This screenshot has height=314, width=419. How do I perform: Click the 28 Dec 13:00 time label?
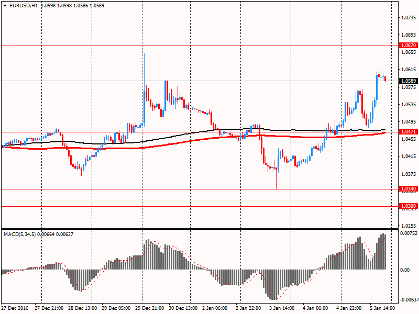(x=83, y=308)
